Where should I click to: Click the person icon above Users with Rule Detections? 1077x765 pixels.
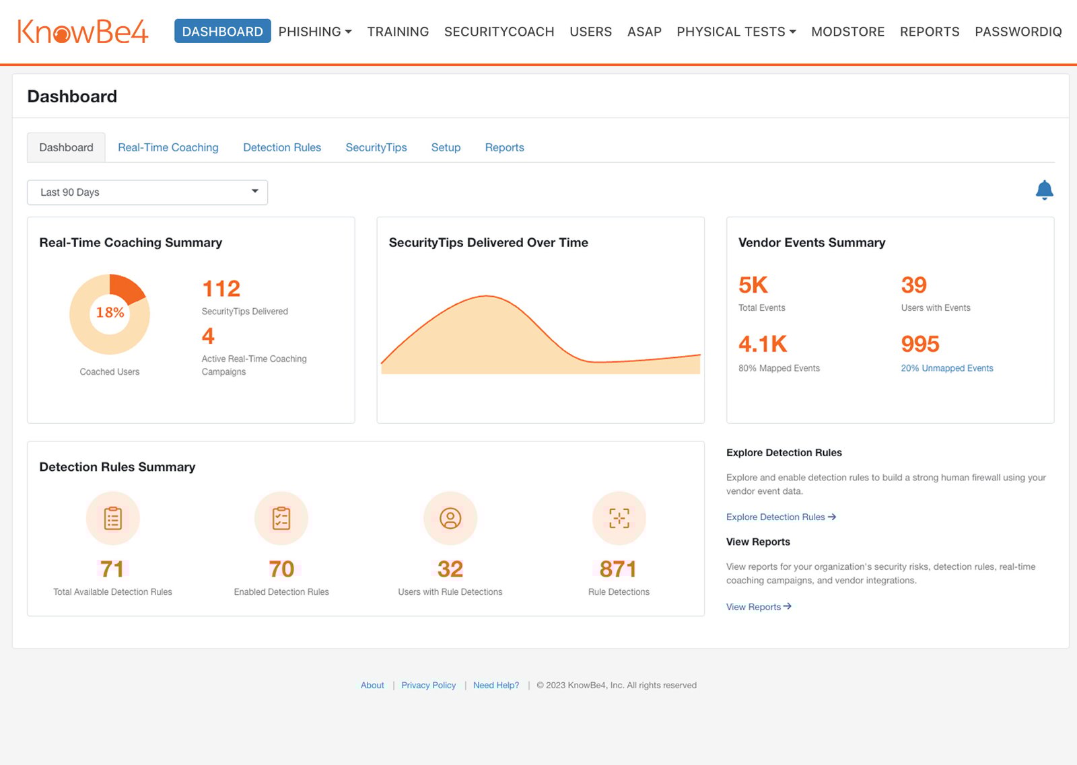click(x=450, y=518)
